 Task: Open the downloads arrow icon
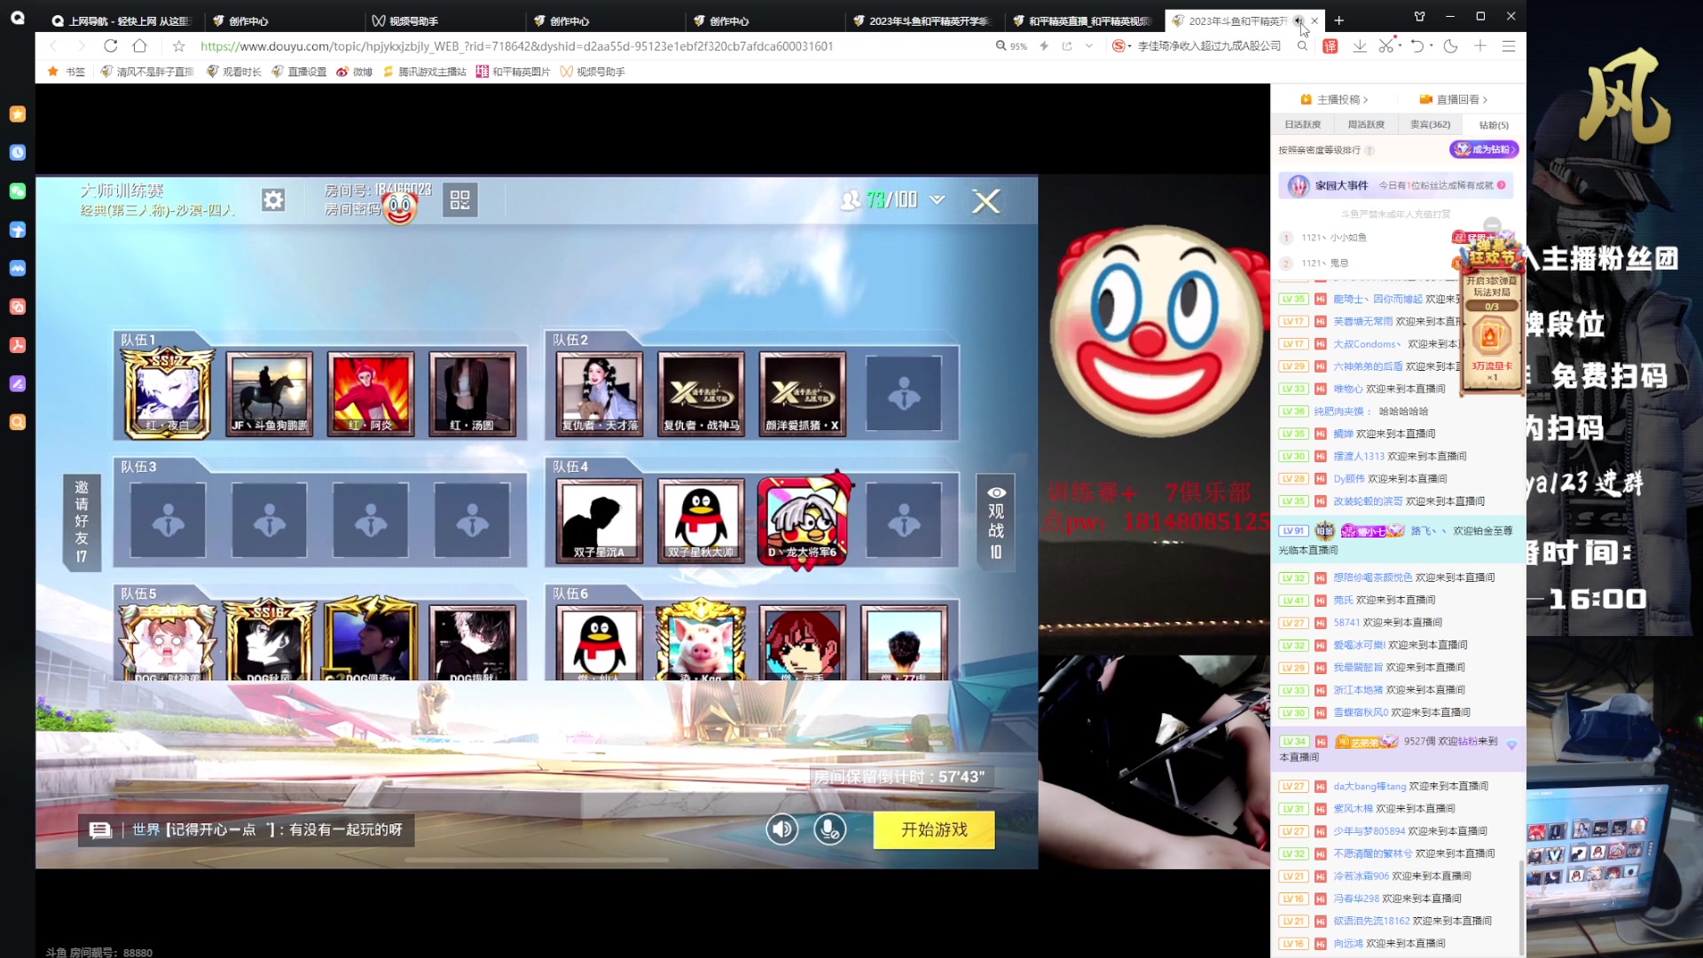click(x=1359, y=46)
